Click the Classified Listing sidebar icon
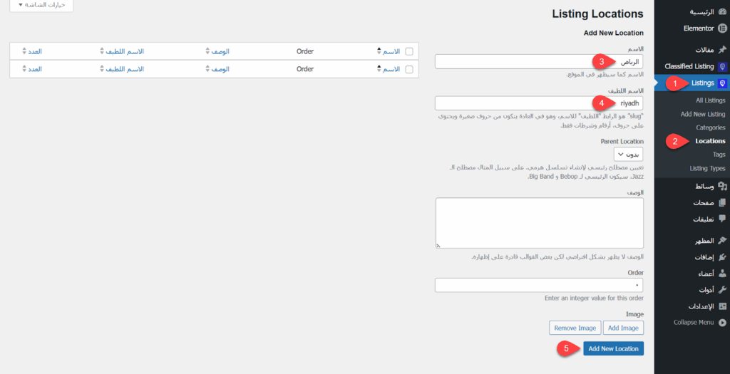The image size is (730, 374). 722,66
